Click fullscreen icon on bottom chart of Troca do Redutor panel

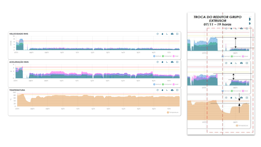pos(247,98)
